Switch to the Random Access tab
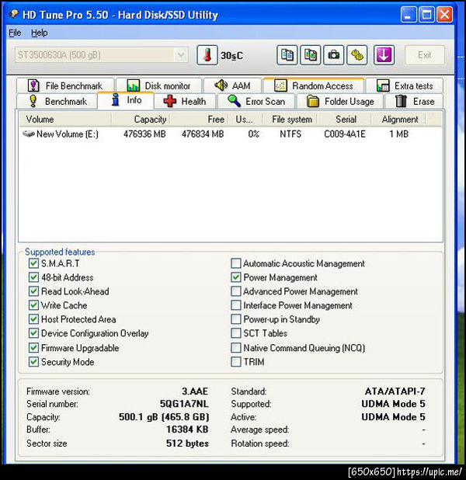The image size is (466, 480). (x=314, y=85)
